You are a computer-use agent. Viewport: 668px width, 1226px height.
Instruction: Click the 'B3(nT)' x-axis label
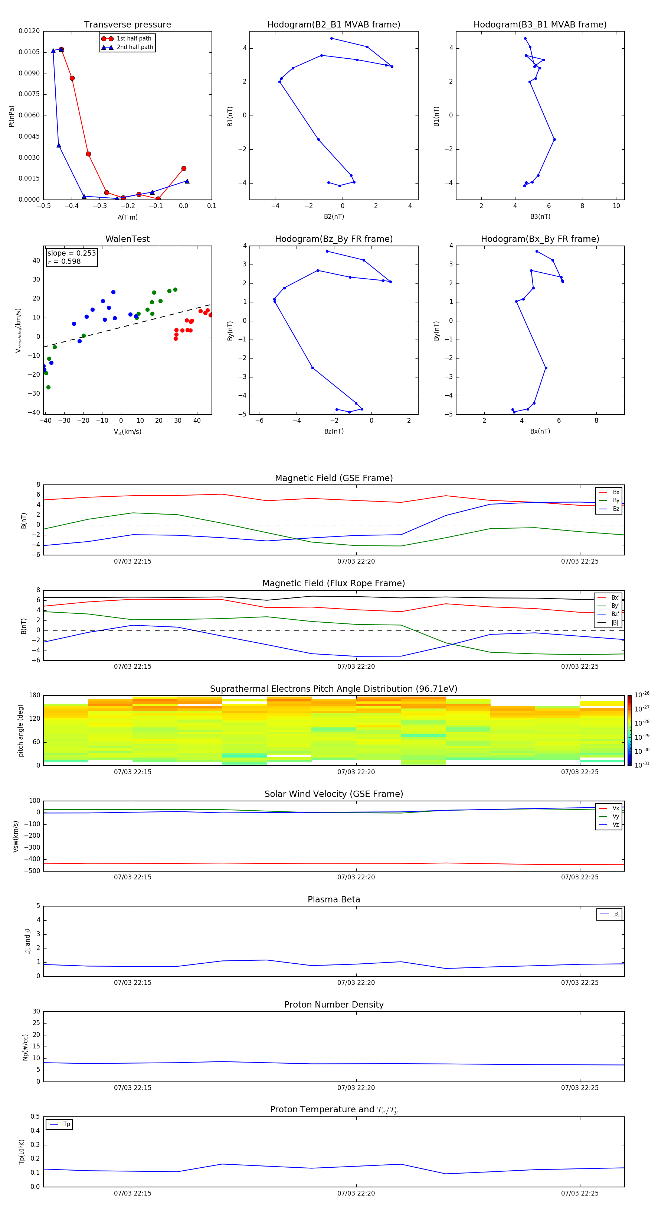[x=540, y=217]
